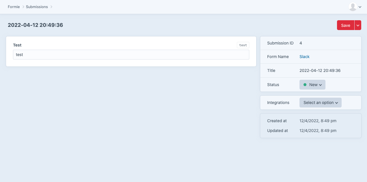Open the Integrations Select an option dropdown
The height and width of the screenshot is (182, 367).
point(320,103)
